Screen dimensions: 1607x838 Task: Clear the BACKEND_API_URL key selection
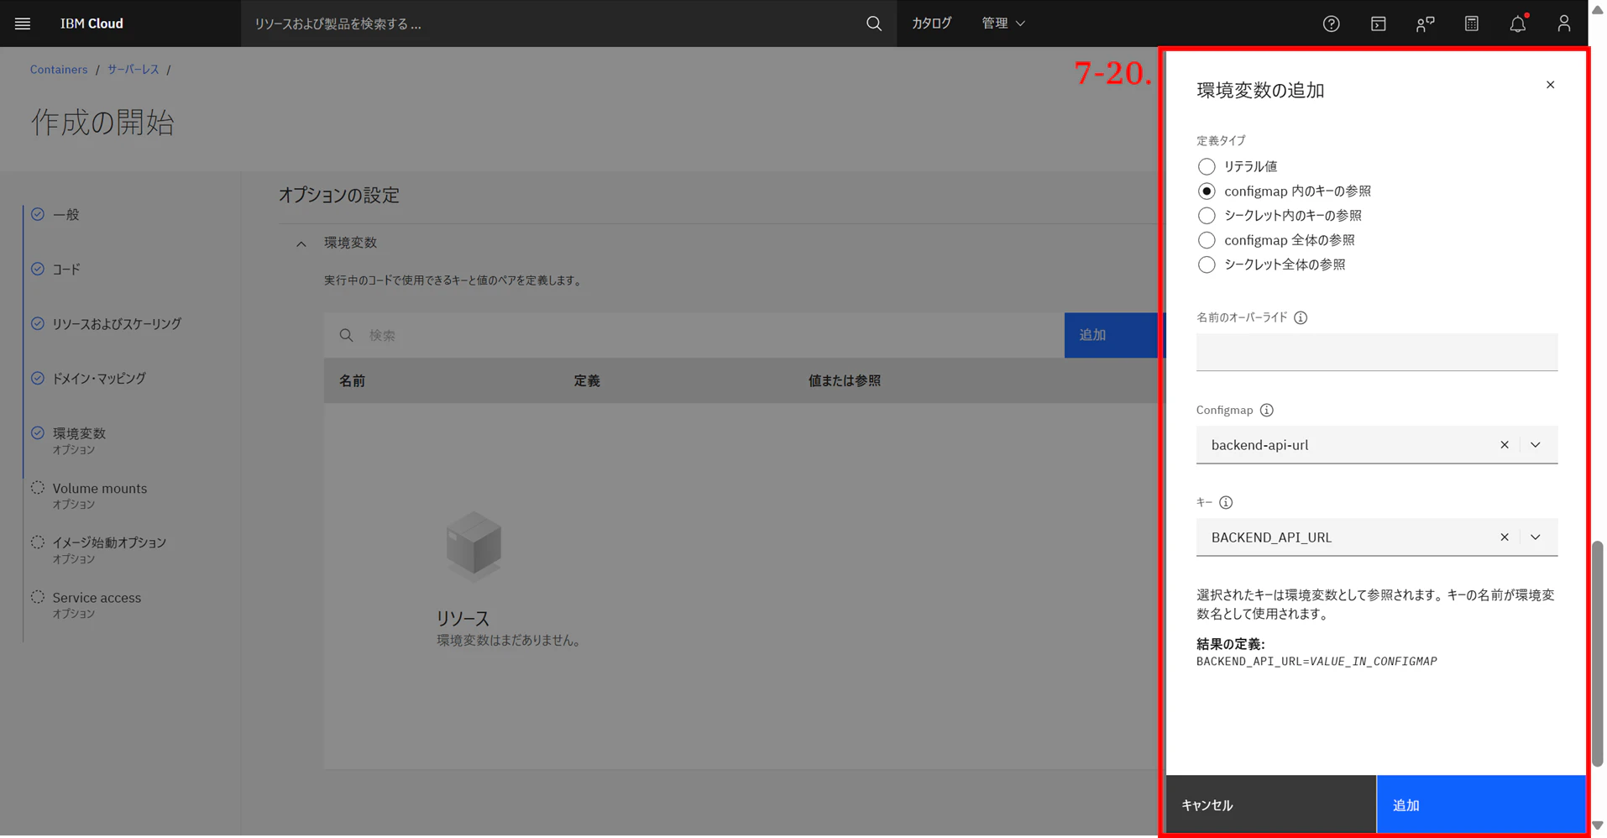1504,537
